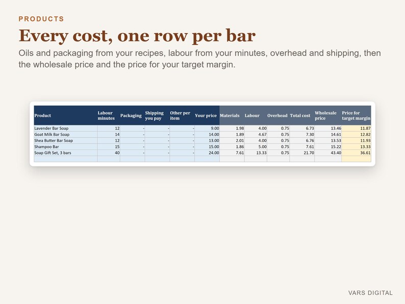Click the "Product" column header
Screen dimensions: 405x304
[x=66, y=115]
